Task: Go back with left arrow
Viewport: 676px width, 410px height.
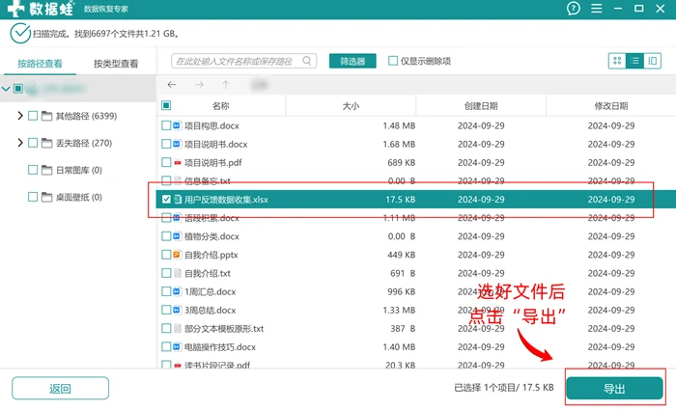Action: point(172,85)
